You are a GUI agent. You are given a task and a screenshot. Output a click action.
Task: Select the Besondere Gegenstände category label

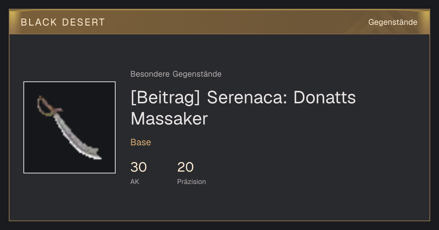click(x=176, y=74)
